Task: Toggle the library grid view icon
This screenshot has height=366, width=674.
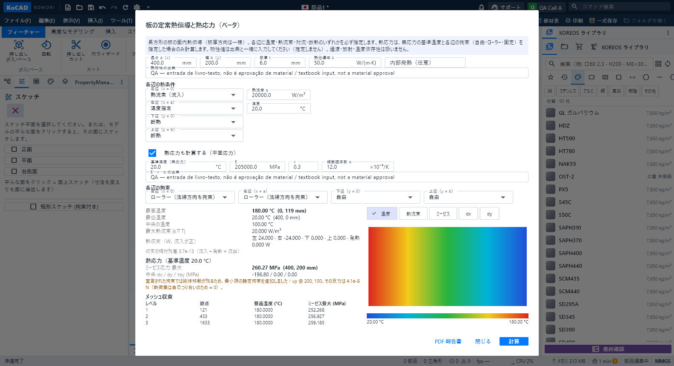Action: point(658,64)
